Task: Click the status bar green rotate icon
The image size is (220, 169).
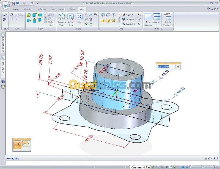Action: tap(174, 167)
